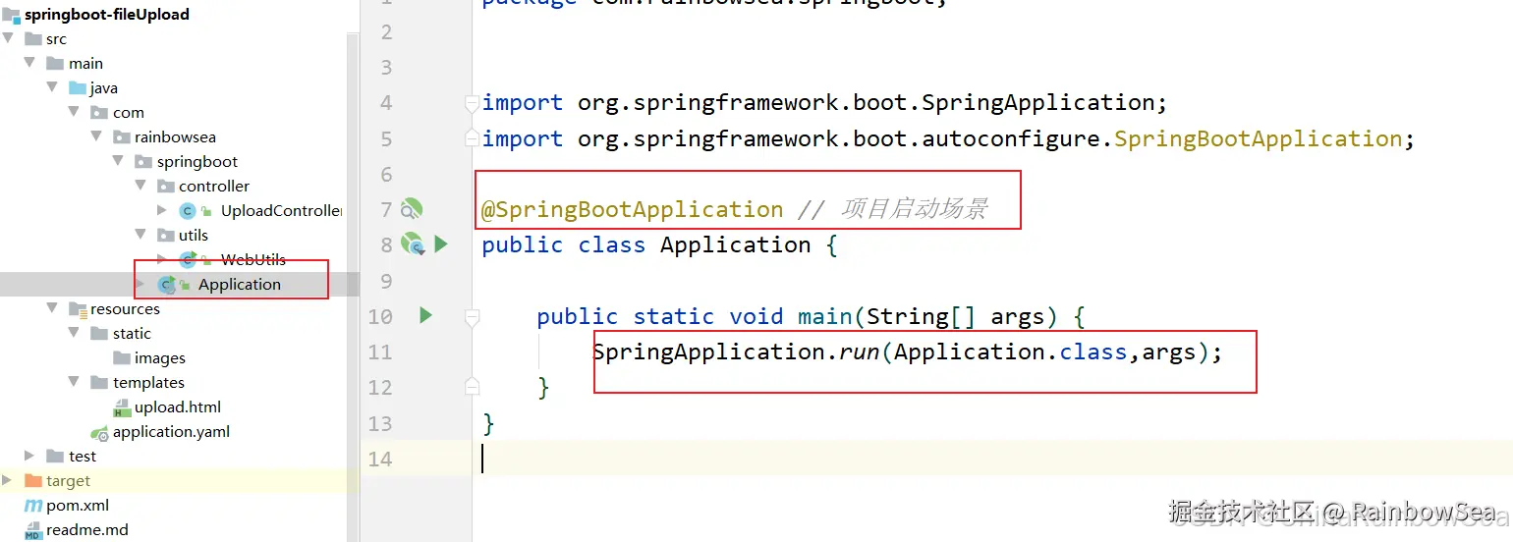1513x542 pixels.
Task: Select the controller package icon
Action: click(x=165, y=187)
